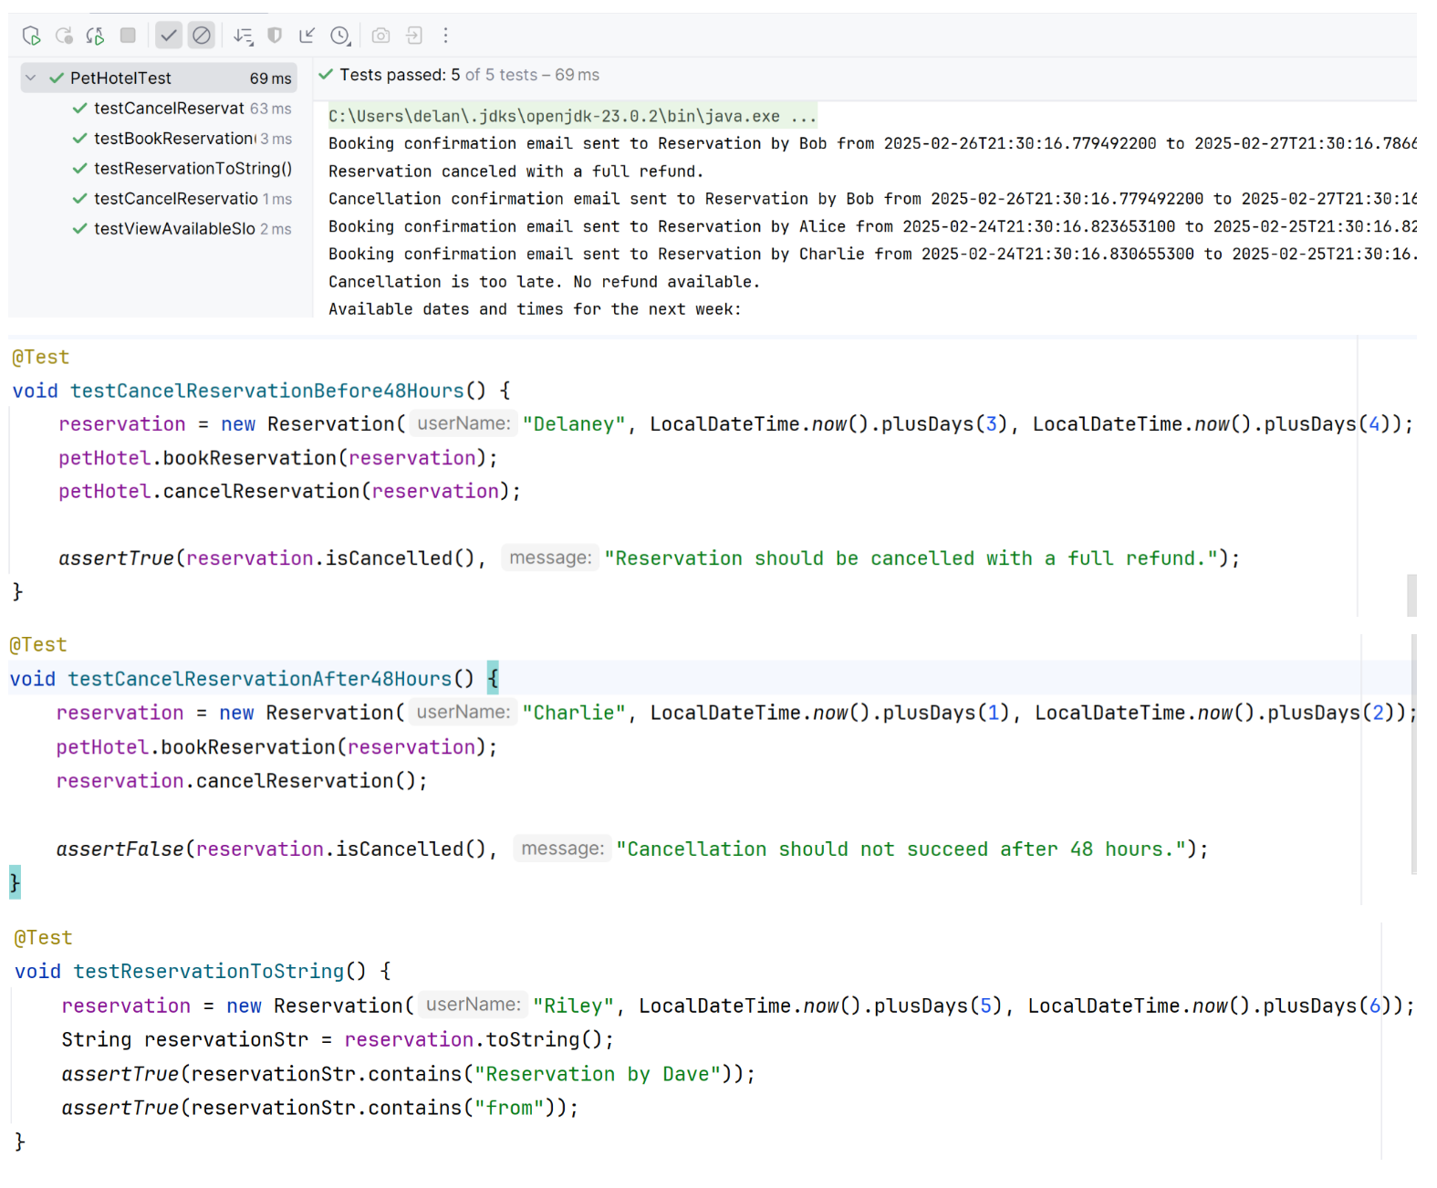The width and height of the screenshot is (1437, 1188).
Task: Collapse the PetHotelTest tree node
Action: (x=31, y=78)
